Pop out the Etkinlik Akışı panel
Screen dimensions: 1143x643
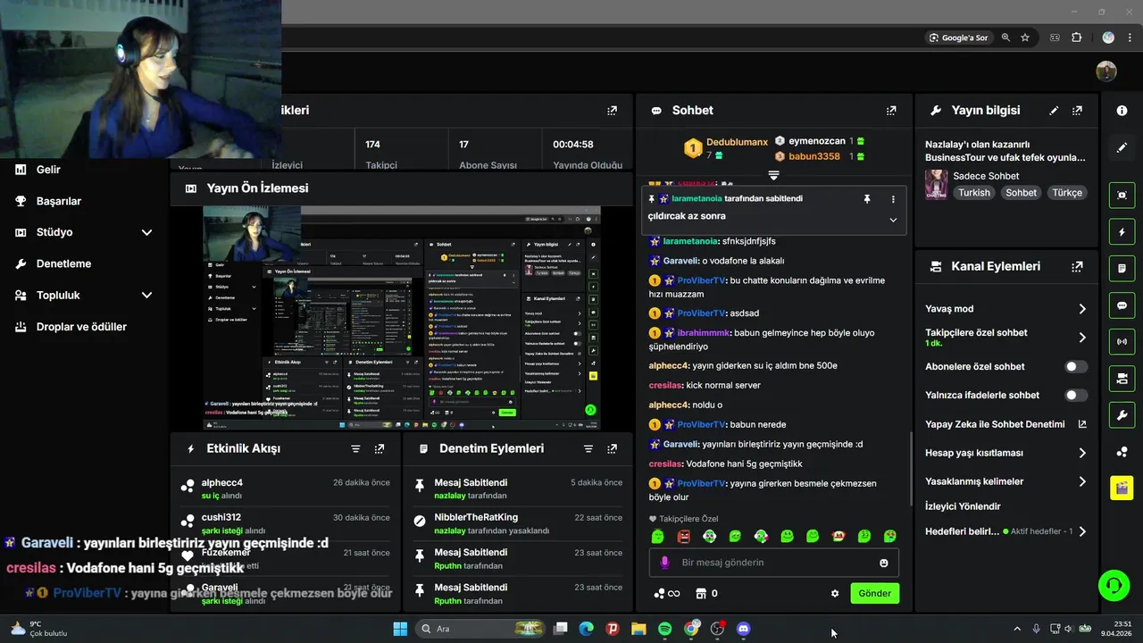coord(380,448)
